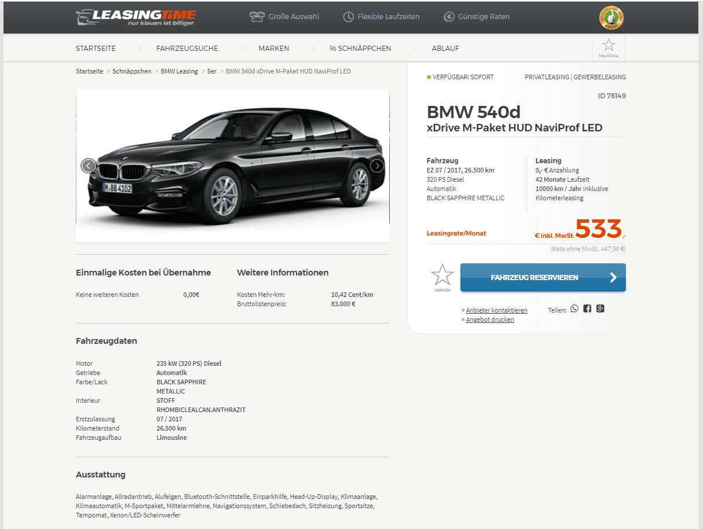Click the Angebot drucken link
The height and width of the screenshot is (529, 703).
(490, 319)
